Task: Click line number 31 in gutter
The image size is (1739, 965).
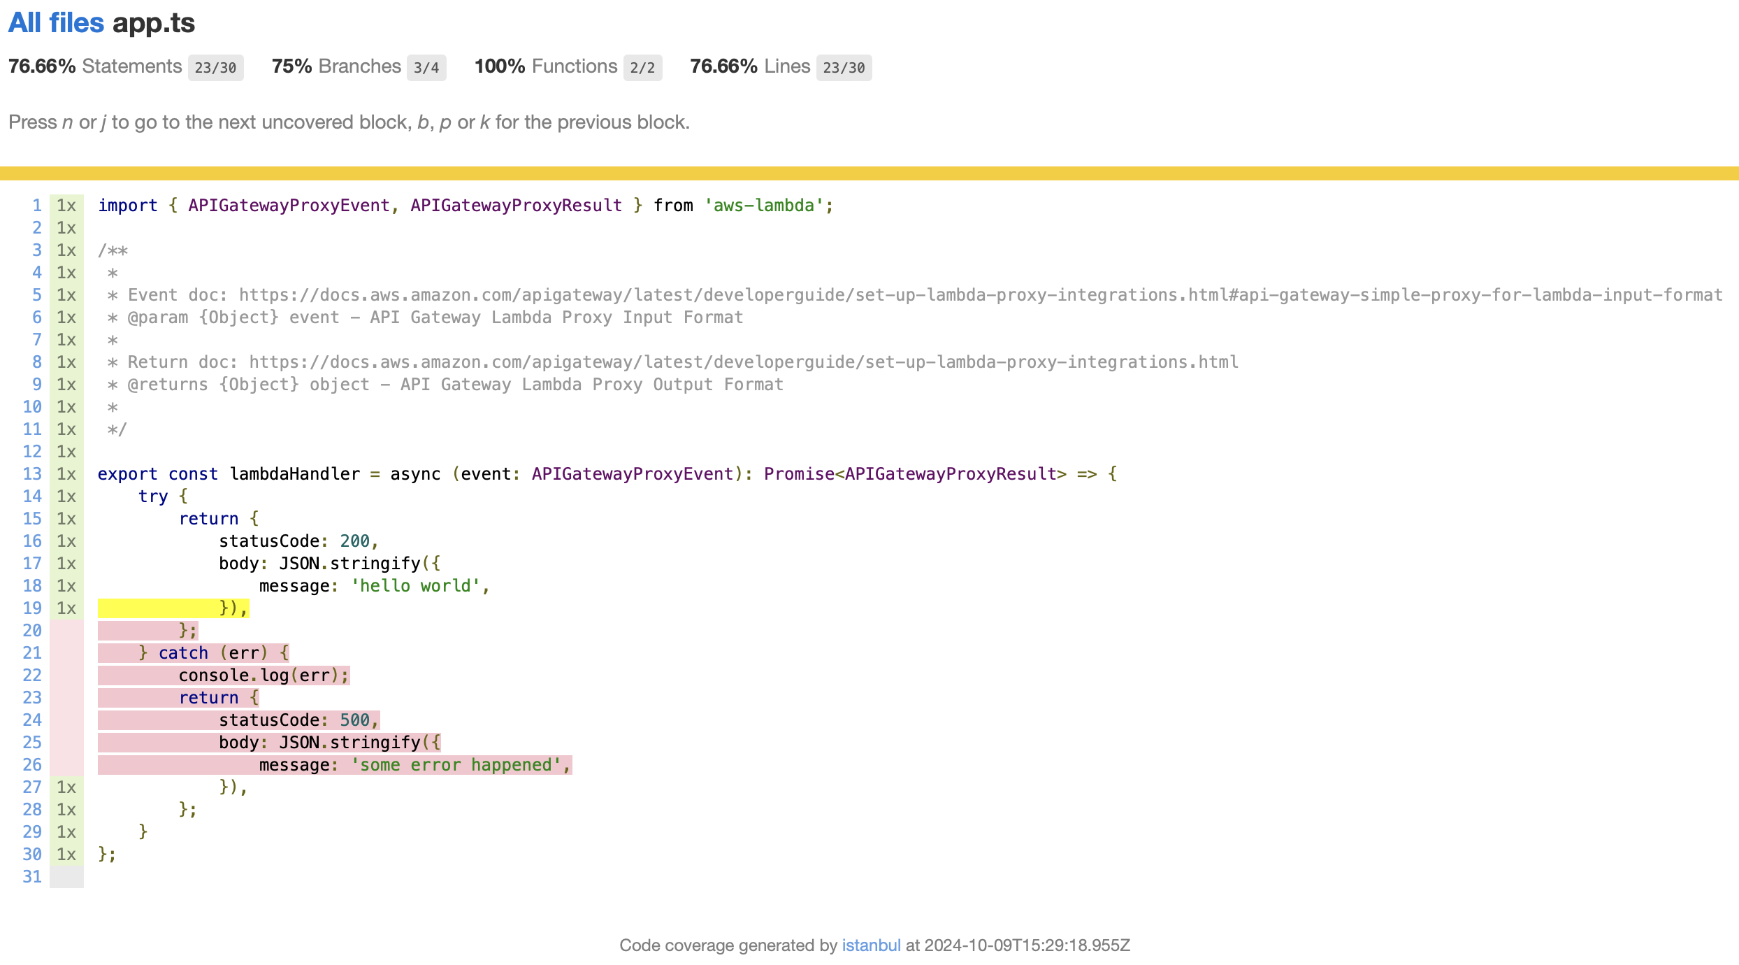Action: [x=32, y=877]
